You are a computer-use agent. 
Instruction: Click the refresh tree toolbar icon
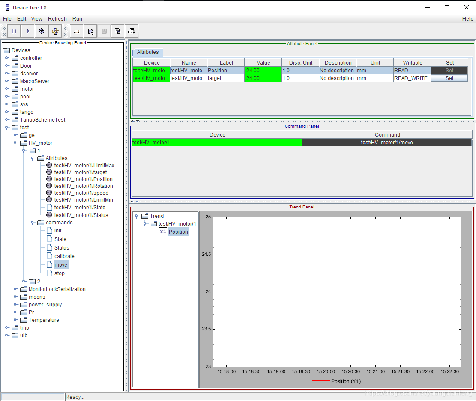point(55,31)
